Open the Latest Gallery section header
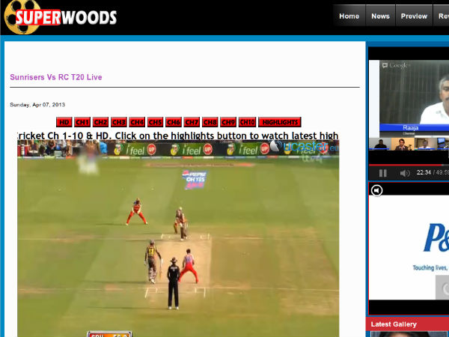449x337 pixels. point(394,324)
